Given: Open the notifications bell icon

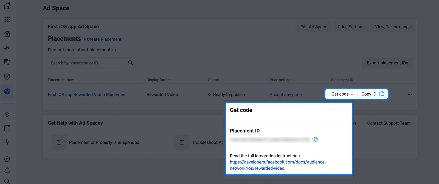Looking at the screenshot, I should tap(7, 170).
